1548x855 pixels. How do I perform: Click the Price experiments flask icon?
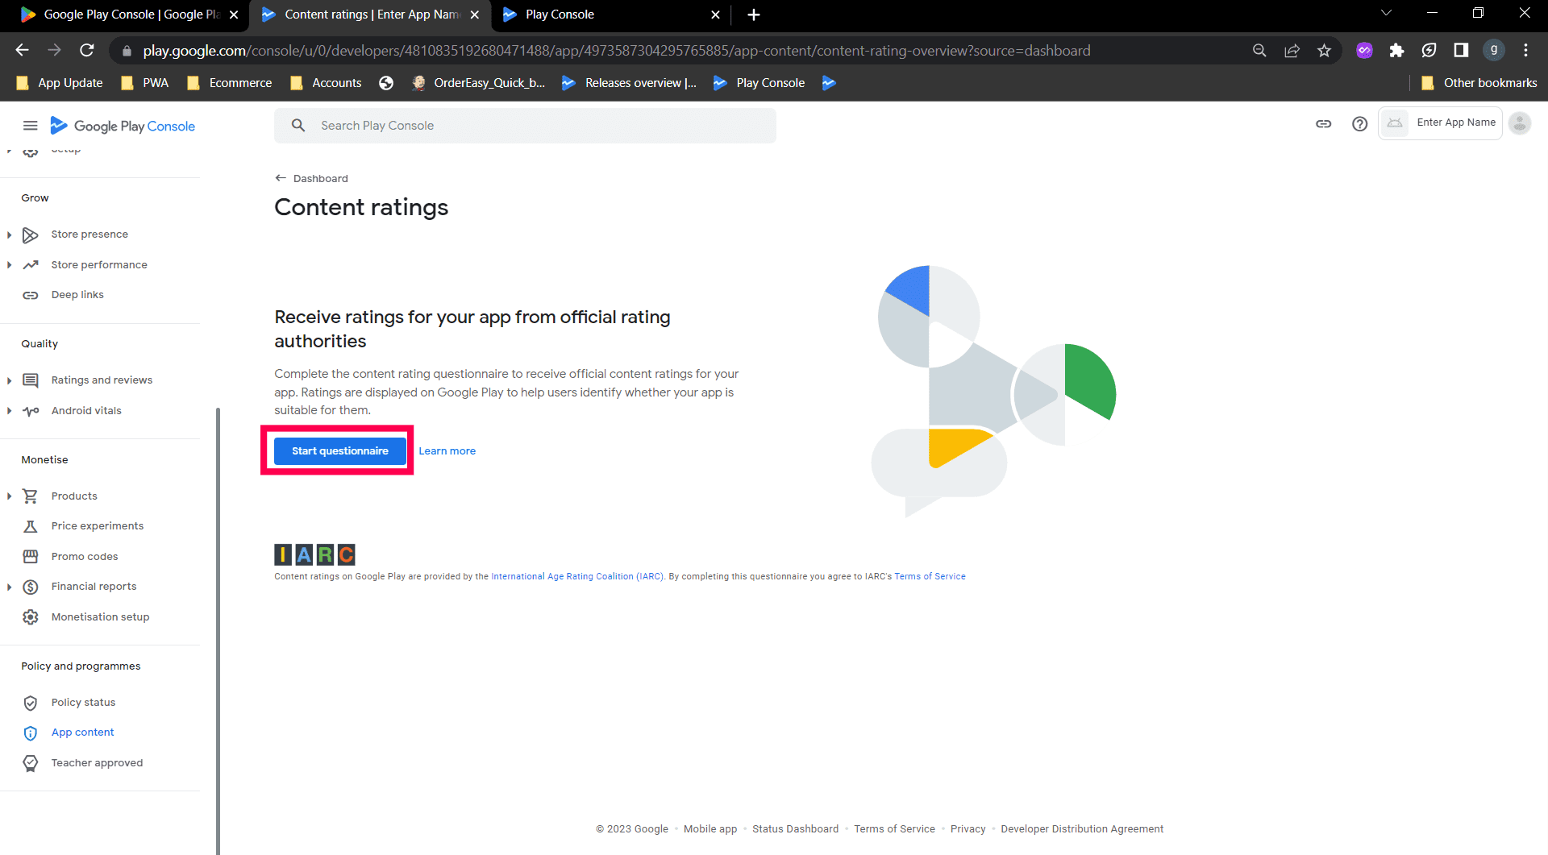pyautogui.click(x=31, y=526)
